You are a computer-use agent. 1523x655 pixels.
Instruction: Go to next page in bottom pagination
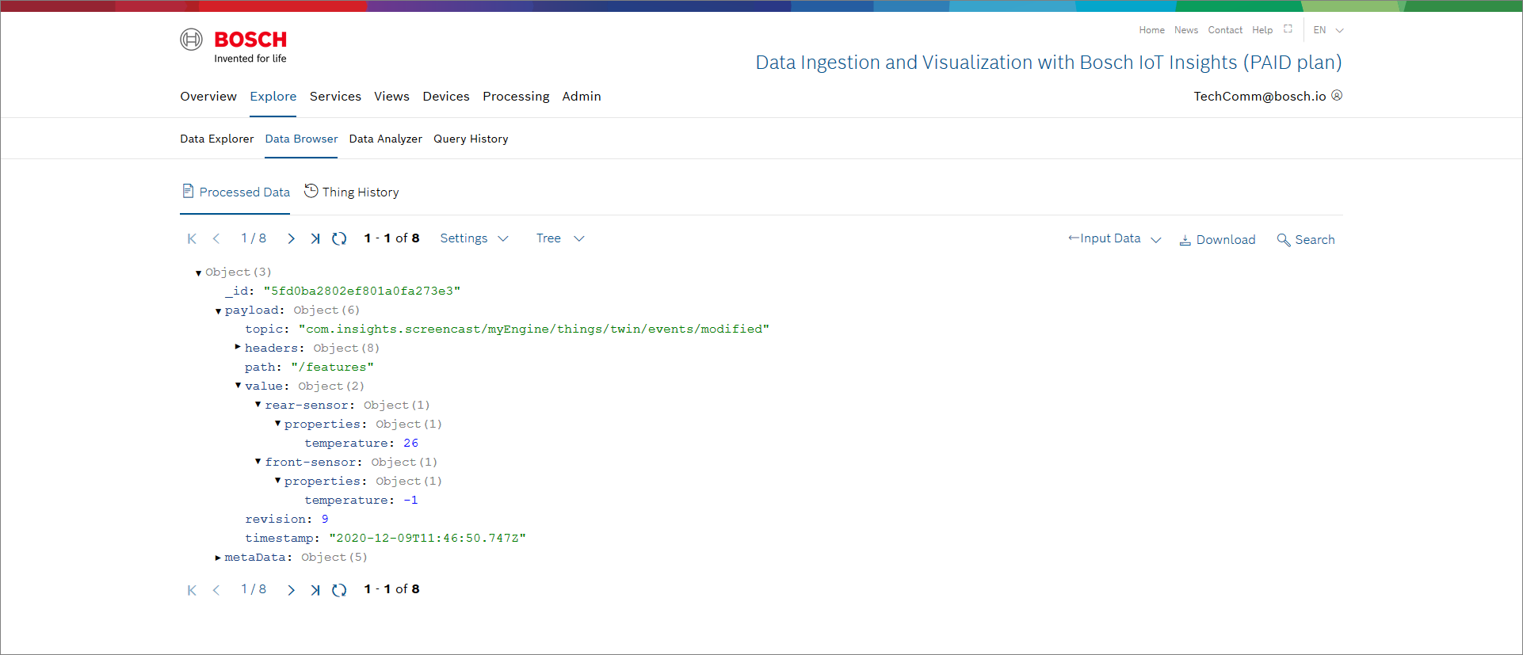[x=291, y=590]
